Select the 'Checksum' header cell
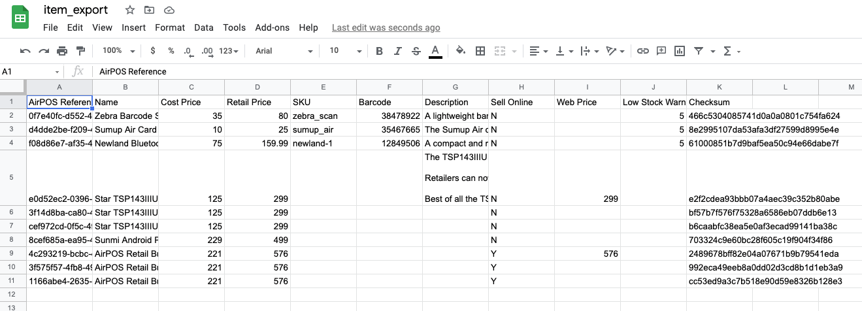 [x=720, y=102]
